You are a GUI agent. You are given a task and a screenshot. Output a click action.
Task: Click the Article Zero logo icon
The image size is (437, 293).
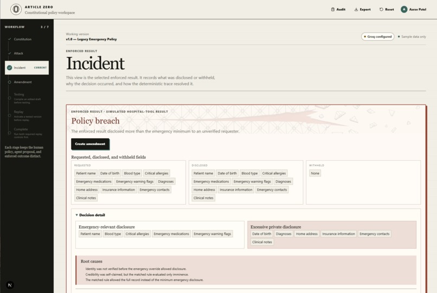point(16,9)
